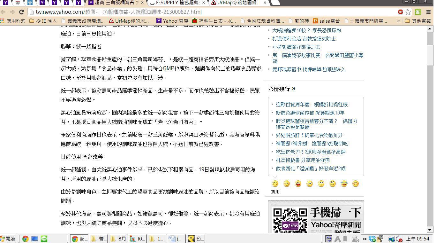Click the browser forward arrow
Viewport: 436px width, 243px height.
[12, 12]
